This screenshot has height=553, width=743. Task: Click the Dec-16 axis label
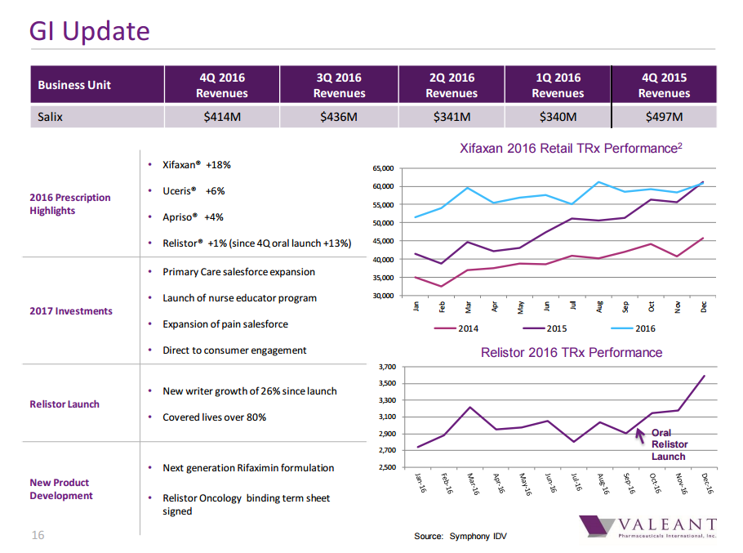pyautogui.click(x=707, y=483)
